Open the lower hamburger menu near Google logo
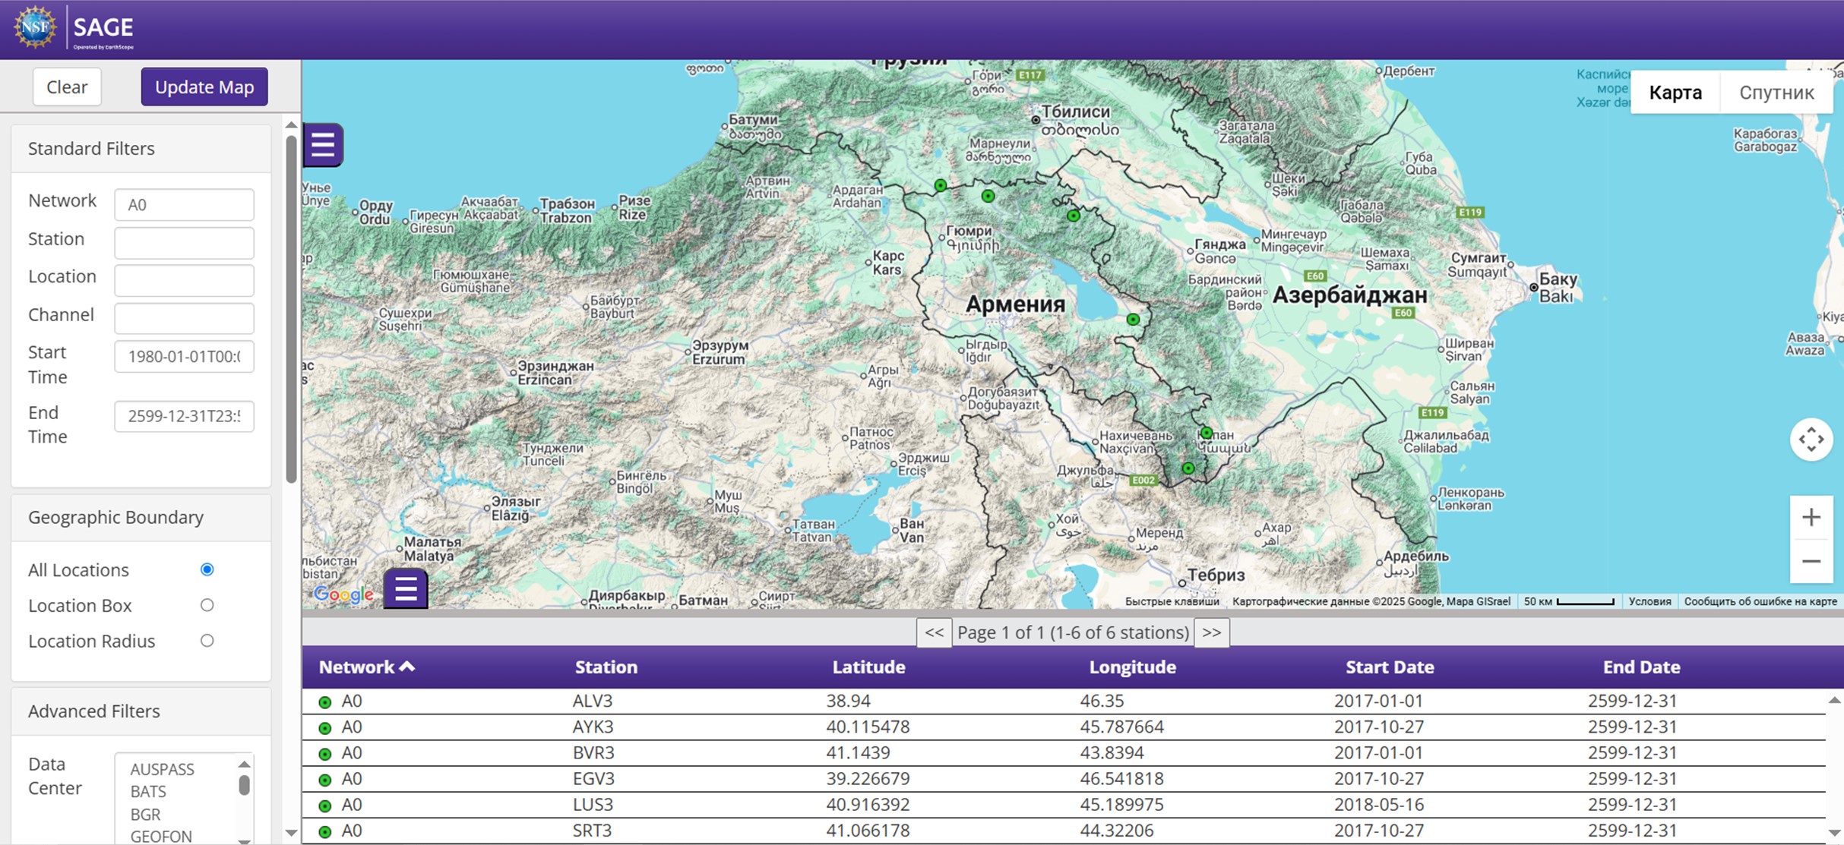 click(406, 588)
